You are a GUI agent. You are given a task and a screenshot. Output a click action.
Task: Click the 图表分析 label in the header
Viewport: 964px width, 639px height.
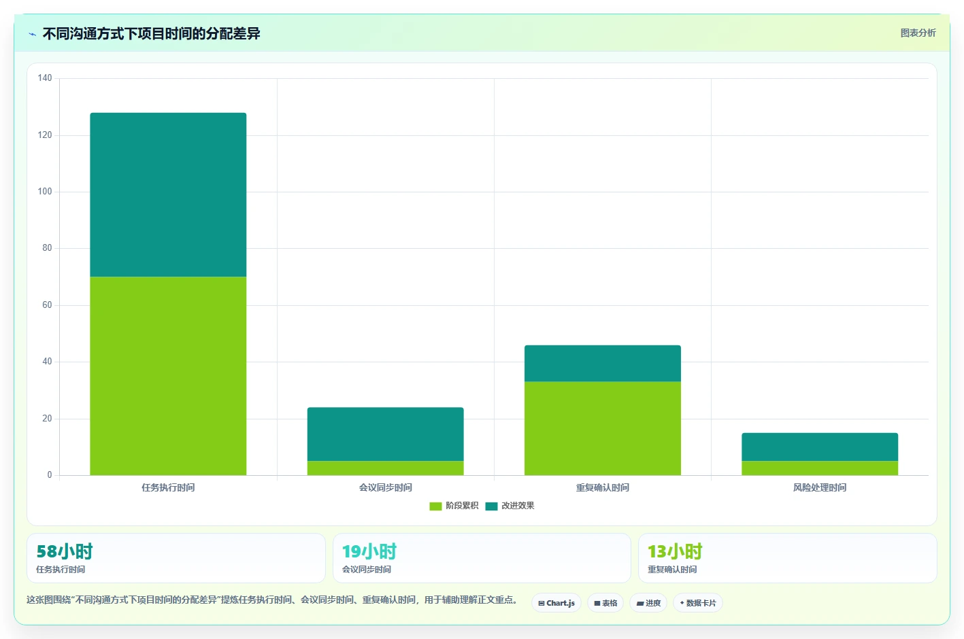pyautogui.click(x=918, y=33)
